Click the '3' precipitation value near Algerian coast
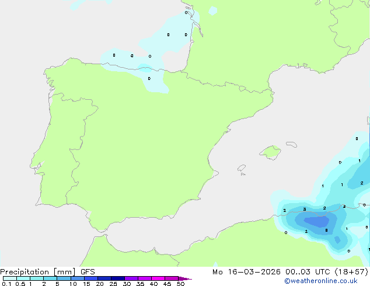The height and width of the screenshot is (286, 370). point(305,210)
